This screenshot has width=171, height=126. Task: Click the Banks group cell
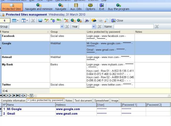[x=68, y=72]
